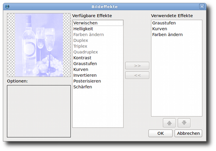Click the >> add effect button

pyautogui.click(x=137, y=66)
